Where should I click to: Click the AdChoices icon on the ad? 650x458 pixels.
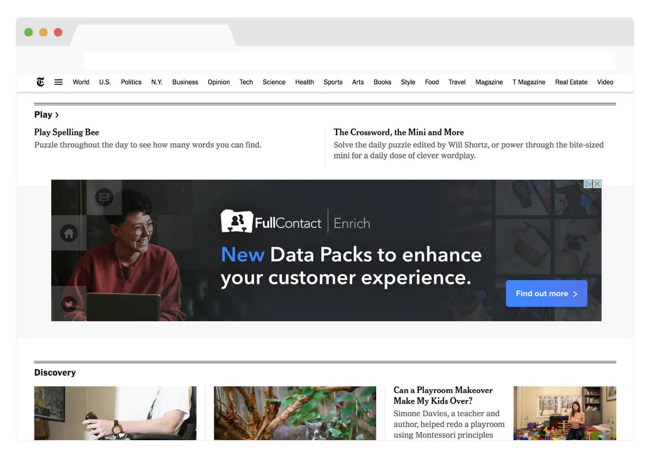[588, 184]
